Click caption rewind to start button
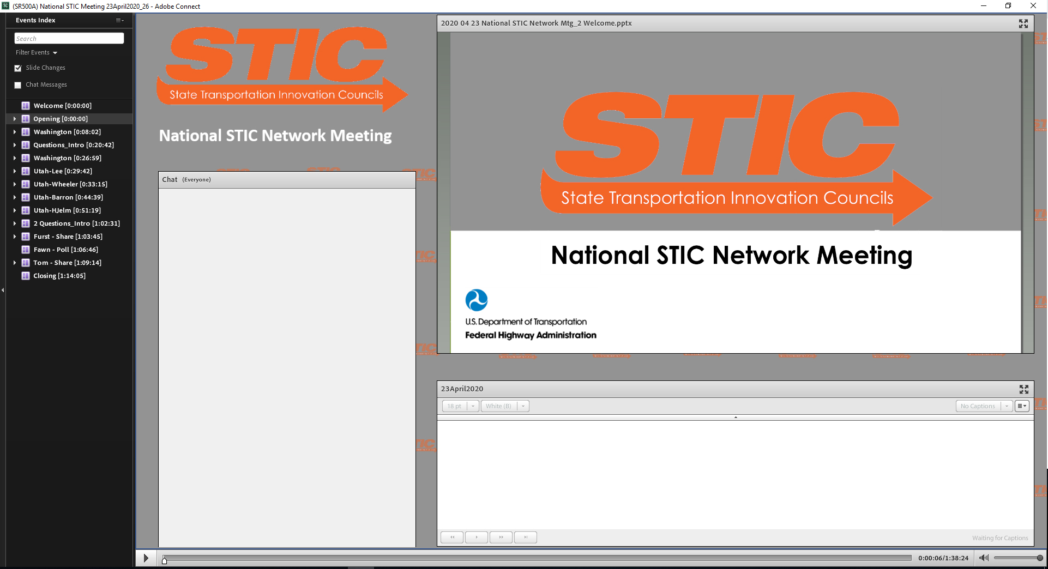The width and height of the screenshot is (1048, 569). [x=452, y=537]
